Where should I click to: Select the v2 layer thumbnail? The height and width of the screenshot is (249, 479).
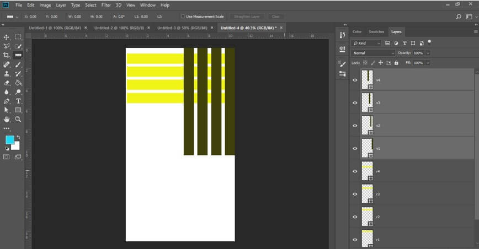[x=367, y=126]
